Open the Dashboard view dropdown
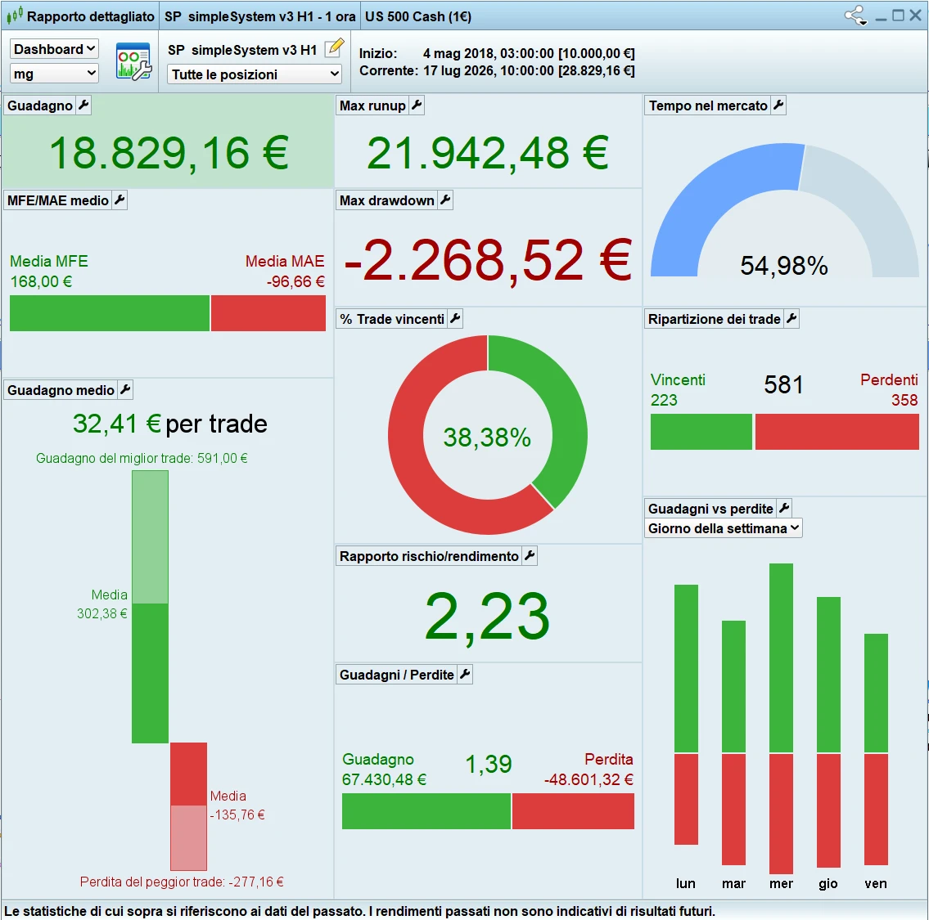 [54, 49]
